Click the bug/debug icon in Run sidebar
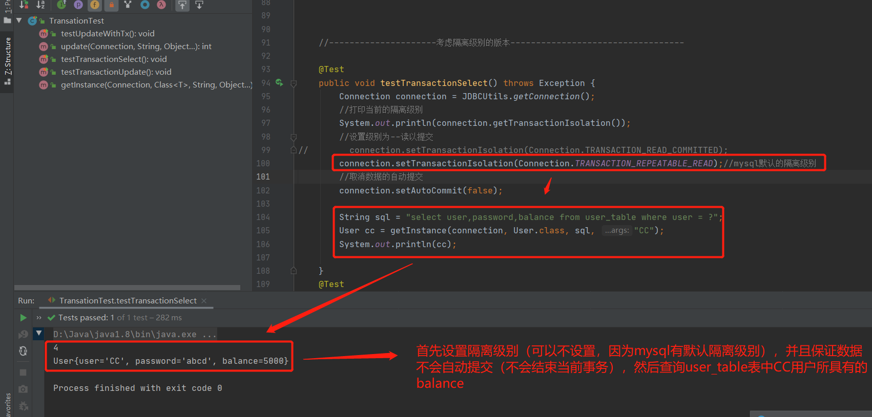 tap(23, 406)
